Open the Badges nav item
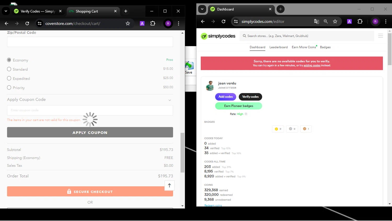Viewport: 392px width, 221px height. (x=325, y=47)
